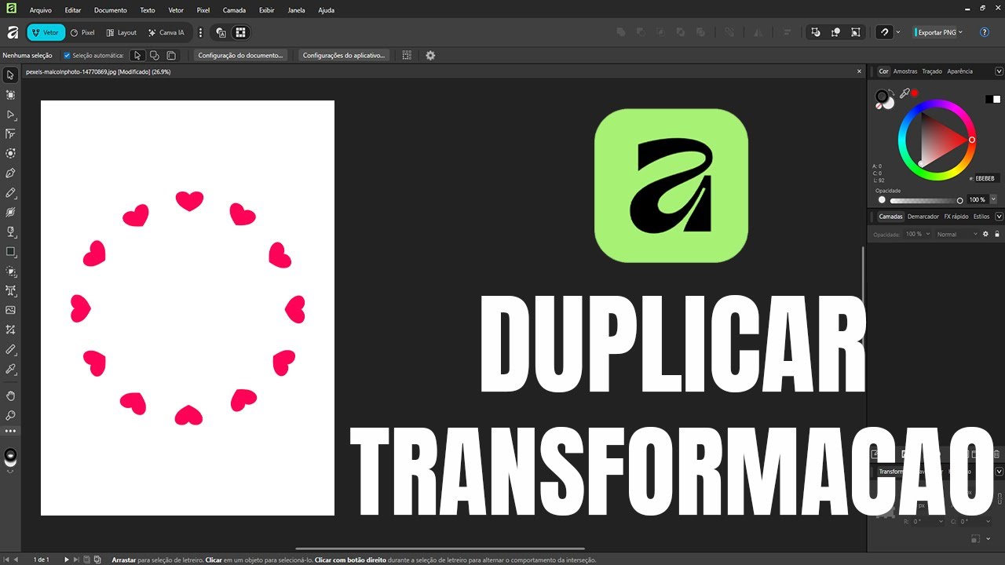Open the Arquivo menu

[x=41, y=10]
